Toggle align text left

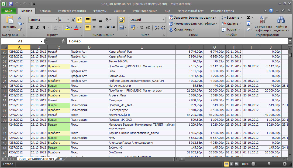pyautogui.click(x=88, y=28)
